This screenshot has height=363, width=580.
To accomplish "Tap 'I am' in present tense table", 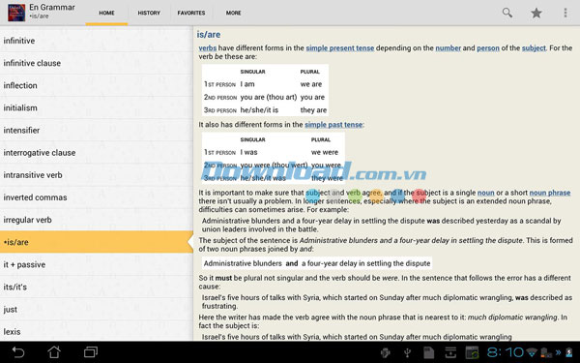I will coord(247,84).
